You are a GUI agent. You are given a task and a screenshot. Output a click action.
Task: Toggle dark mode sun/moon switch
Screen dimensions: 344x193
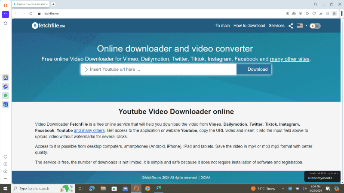(x=315, y=26)
